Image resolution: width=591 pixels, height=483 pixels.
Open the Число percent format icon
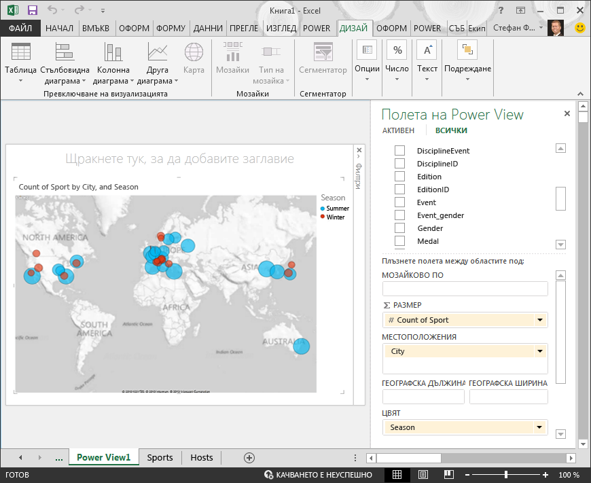(x=397, y=50)
